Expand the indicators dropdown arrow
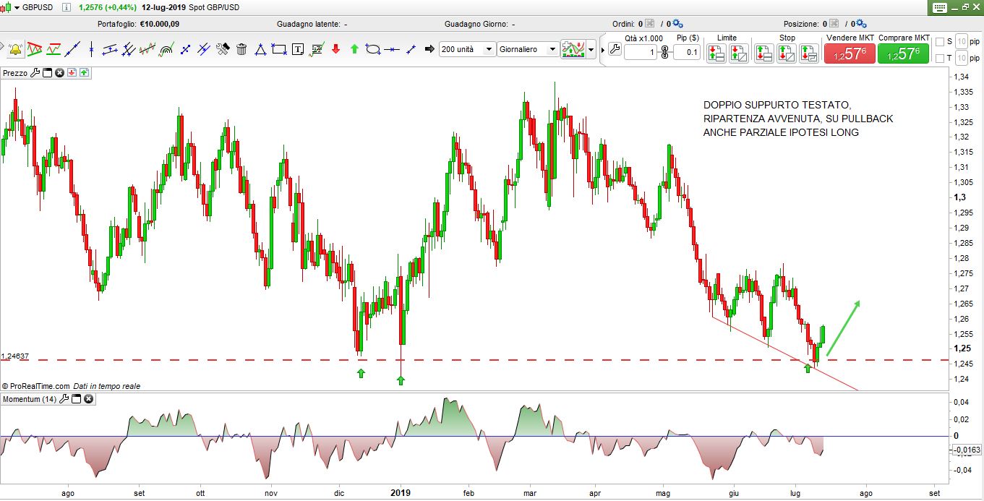 591,49
